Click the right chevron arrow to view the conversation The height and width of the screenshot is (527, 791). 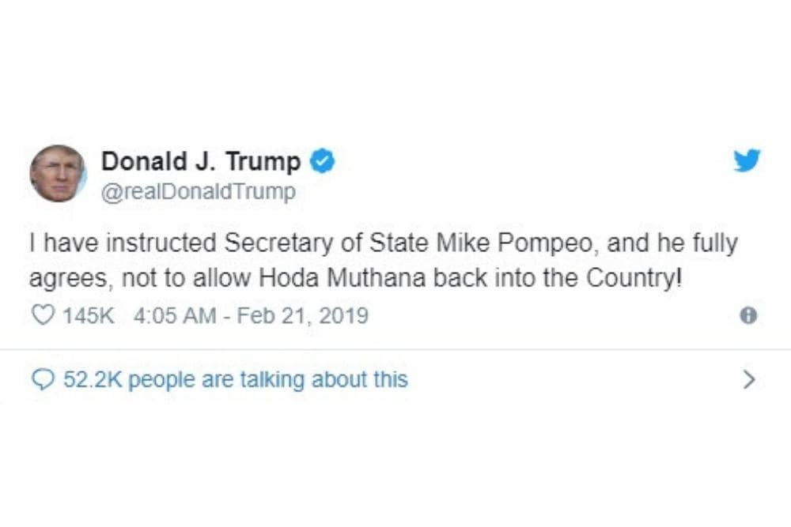[749, 380]
